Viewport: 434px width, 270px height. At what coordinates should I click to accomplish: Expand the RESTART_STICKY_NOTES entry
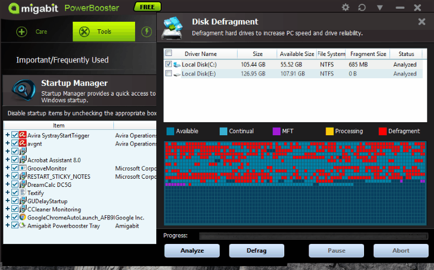pos(8,176)
